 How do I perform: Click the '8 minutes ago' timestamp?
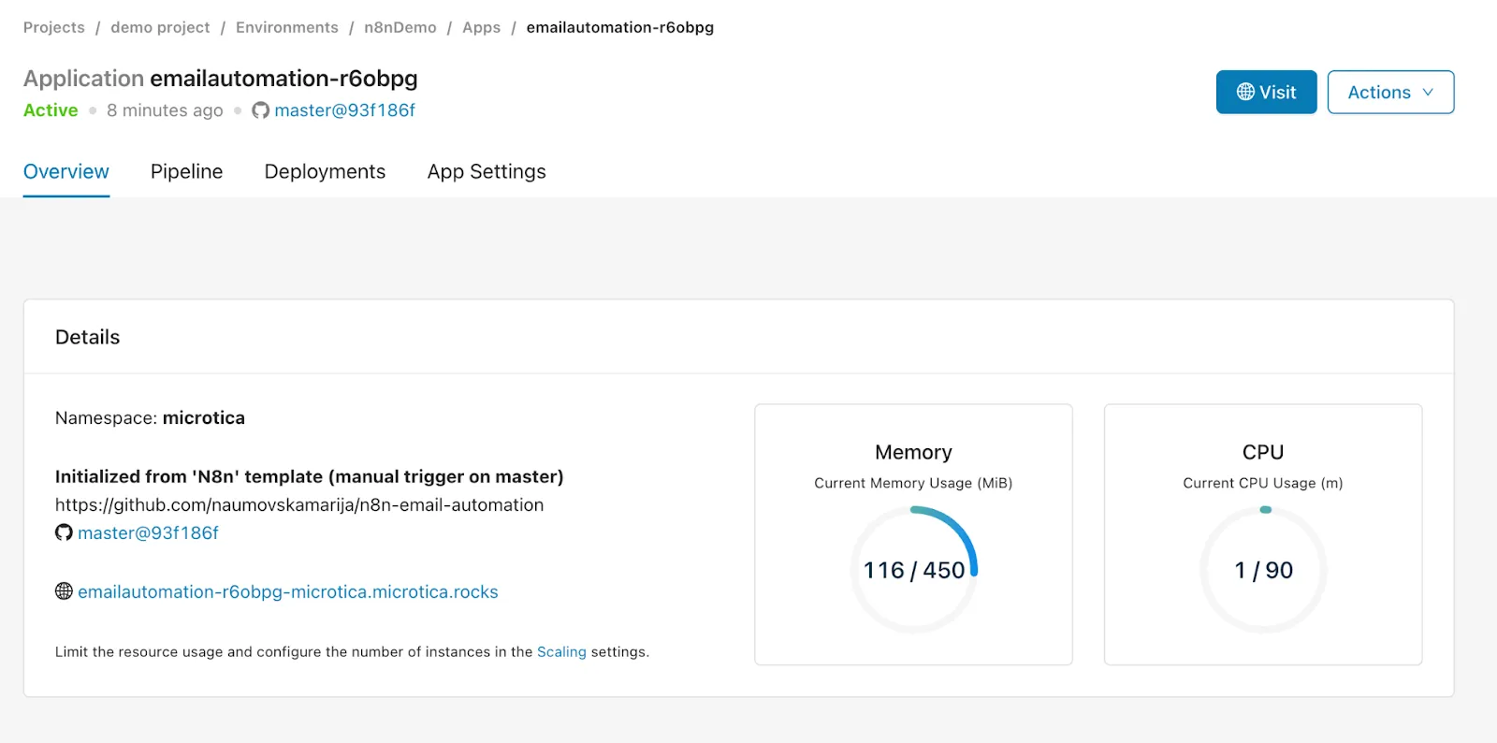click(165, 110)
